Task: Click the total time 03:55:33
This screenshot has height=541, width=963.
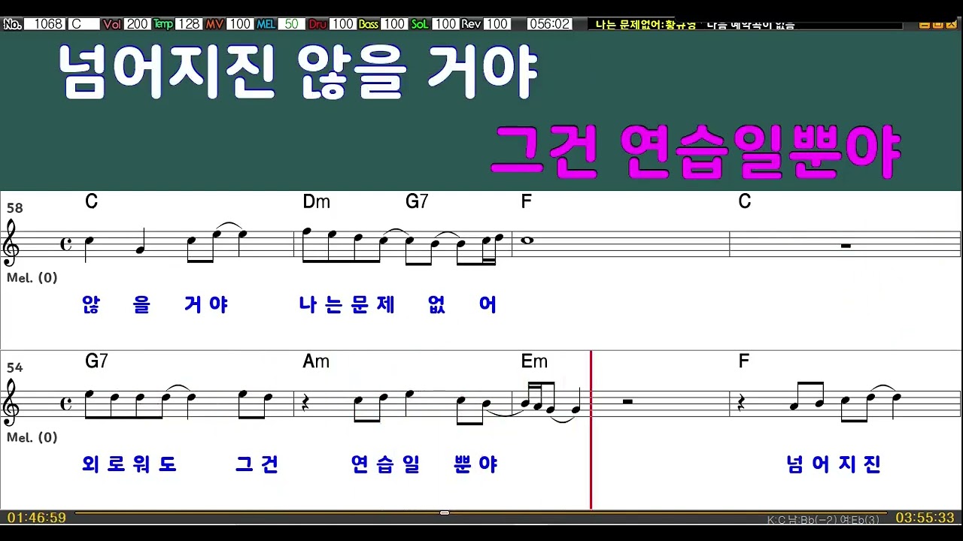Action: click(x=925, y=518)
